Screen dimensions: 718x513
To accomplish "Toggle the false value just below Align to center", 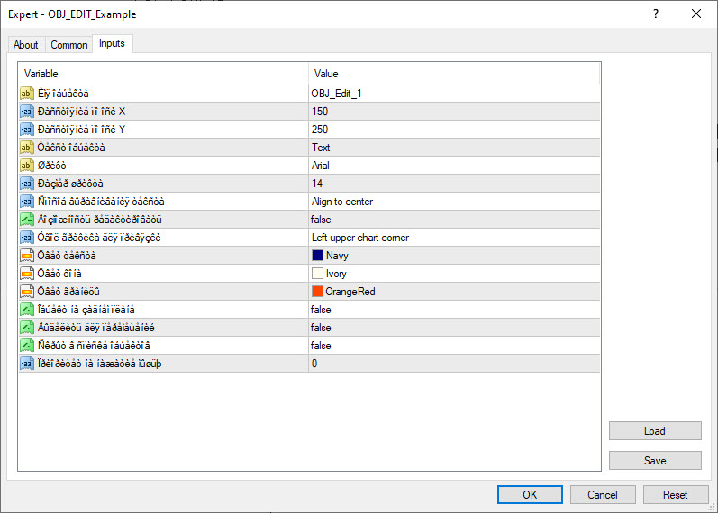I will point(322,220).
